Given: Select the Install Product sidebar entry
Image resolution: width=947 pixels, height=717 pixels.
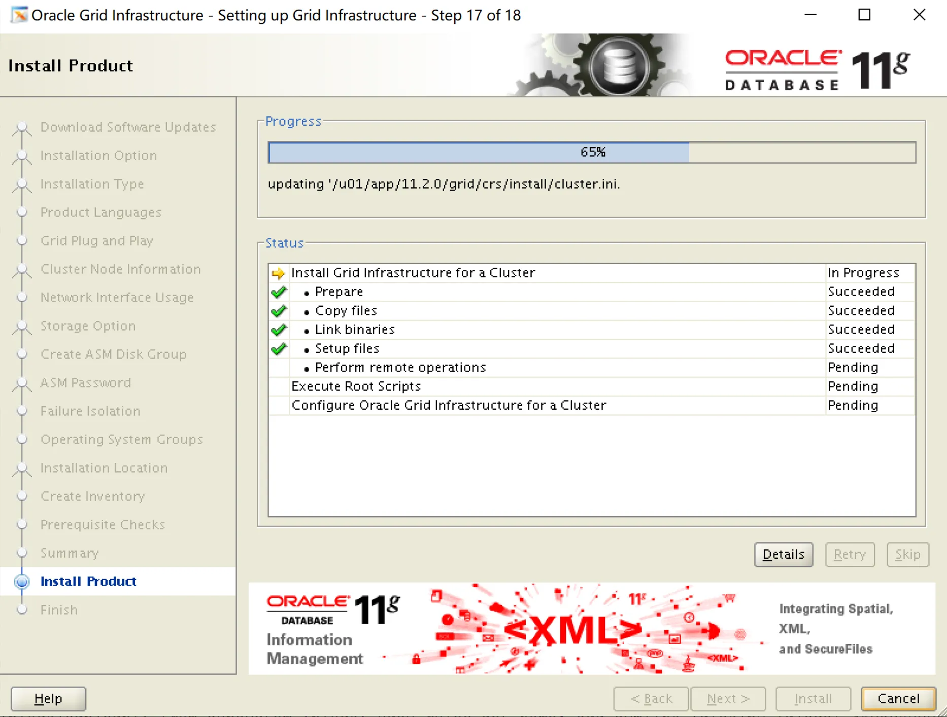Looking at the screenshot, I should (88, 582).
